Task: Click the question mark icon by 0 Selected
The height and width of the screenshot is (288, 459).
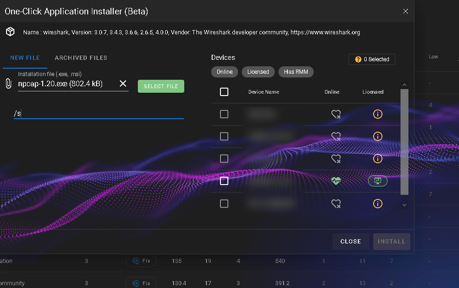Action: point(358,59)
